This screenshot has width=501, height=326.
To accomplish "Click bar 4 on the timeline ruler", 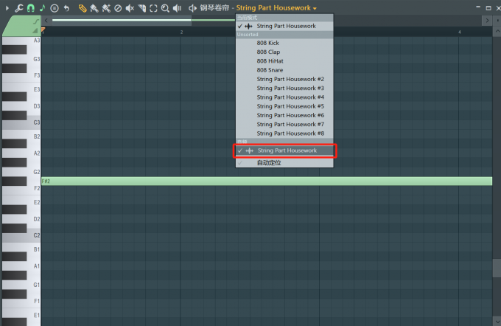I will [460, 32].
